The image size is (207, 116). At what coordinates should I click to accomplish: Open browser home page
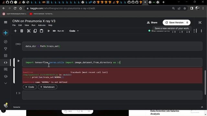[21, 8]
